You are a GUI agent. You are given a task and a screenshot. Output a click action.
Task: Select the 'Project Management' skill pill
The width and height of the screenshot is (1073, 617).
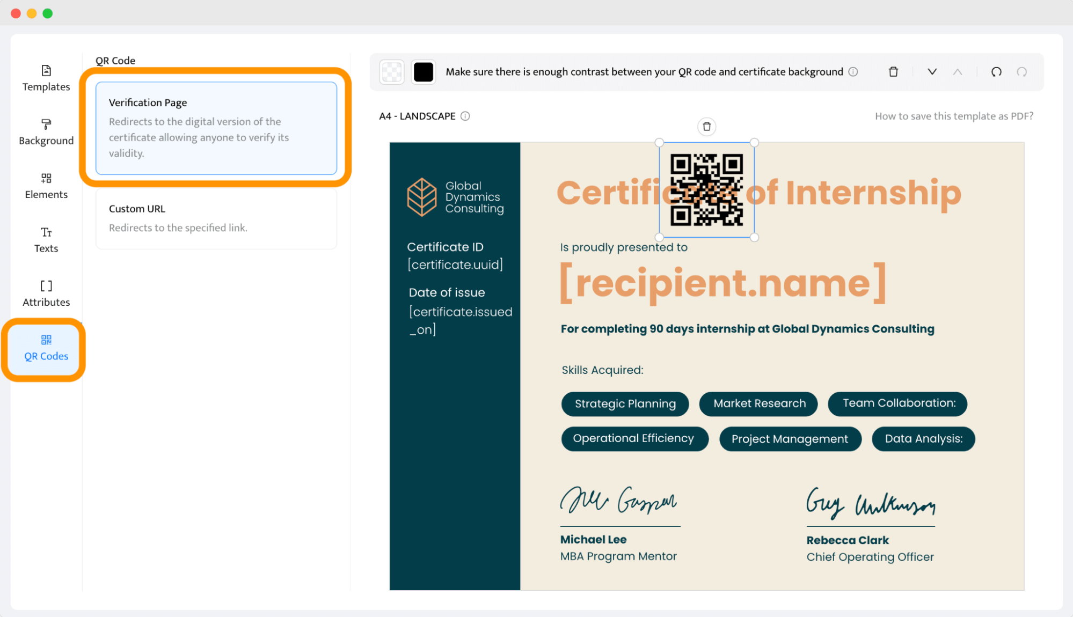790,439
